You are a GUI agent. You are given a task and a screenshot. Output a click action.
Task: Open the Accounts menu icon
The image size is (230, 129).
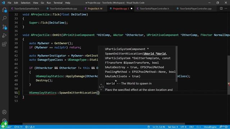click(4, 112)
